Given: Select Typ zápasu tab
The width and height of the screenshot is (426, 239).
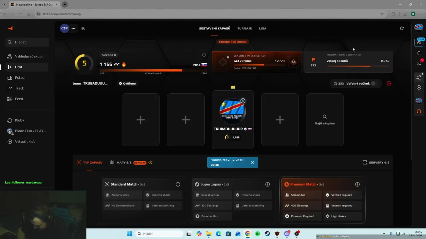Looking at the screenshot, I should pyautogui.click(x=90, y=163).
